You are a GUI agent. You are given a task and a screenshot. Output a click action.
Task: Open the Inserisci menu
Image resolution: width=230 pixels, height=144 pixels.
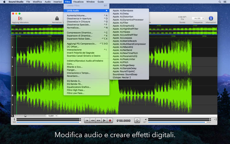click(58, 2)
